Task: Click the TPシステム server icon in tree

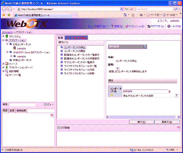Action: coord(7,36)
